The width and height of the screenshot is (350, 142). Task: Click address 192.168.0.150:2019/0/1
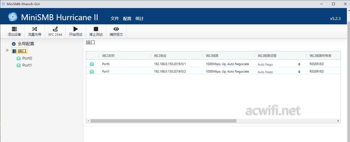point(170,64)
